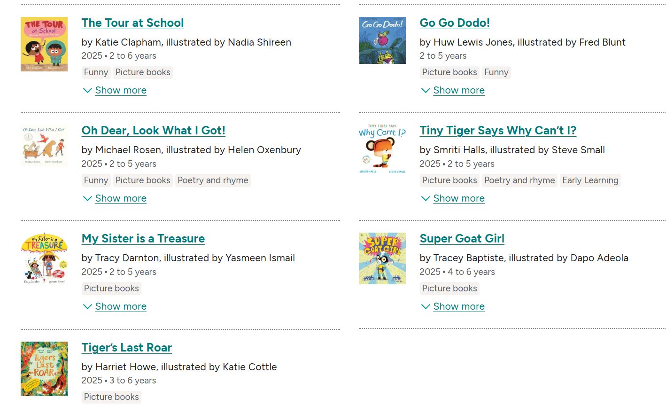Show more about My Sister is a Treasure
Viewport: 666px width, 406px height.
click(120, 306)
